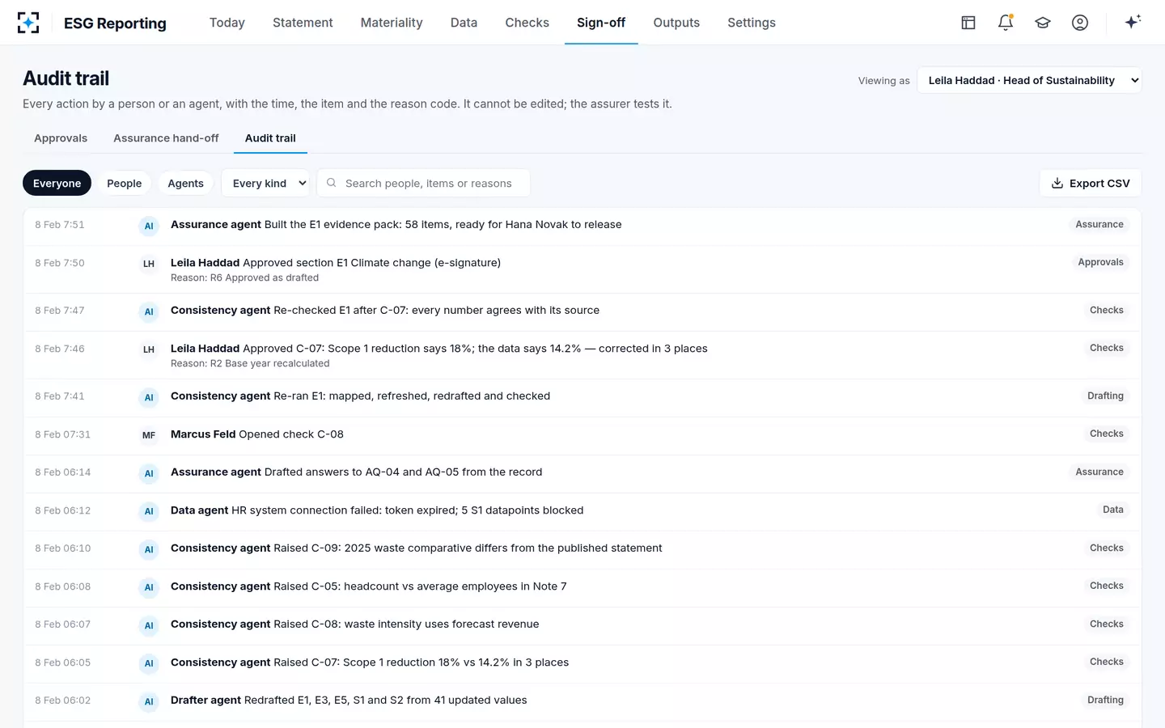
Task: Open the user account icon
Action: (1080, 23)
